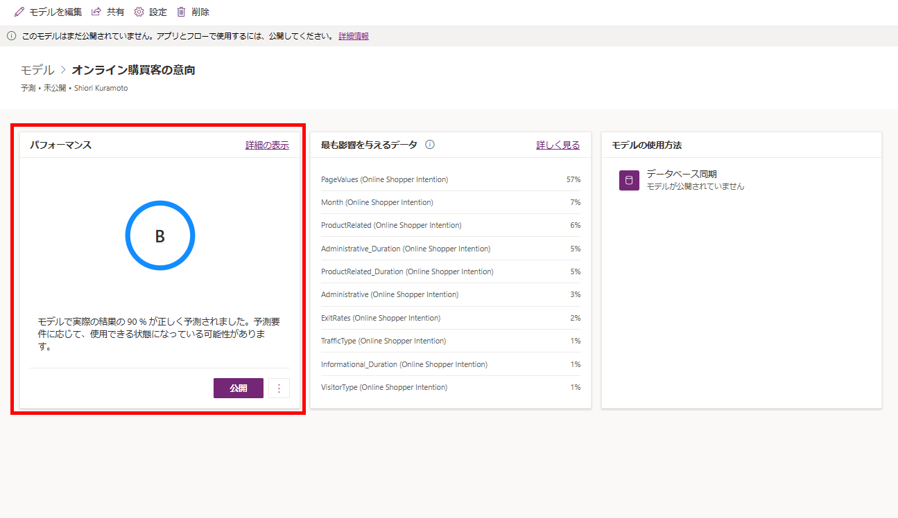Click ProductRelated_Duration (Online Shopper Intention) row
This screenshot has width=898, height=518.
pyautogui.click(x=451, y=271)
